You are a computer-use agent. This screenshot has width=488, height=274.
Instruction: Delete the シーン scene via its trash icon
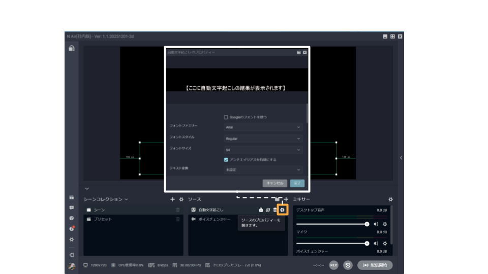coord(178,210)
